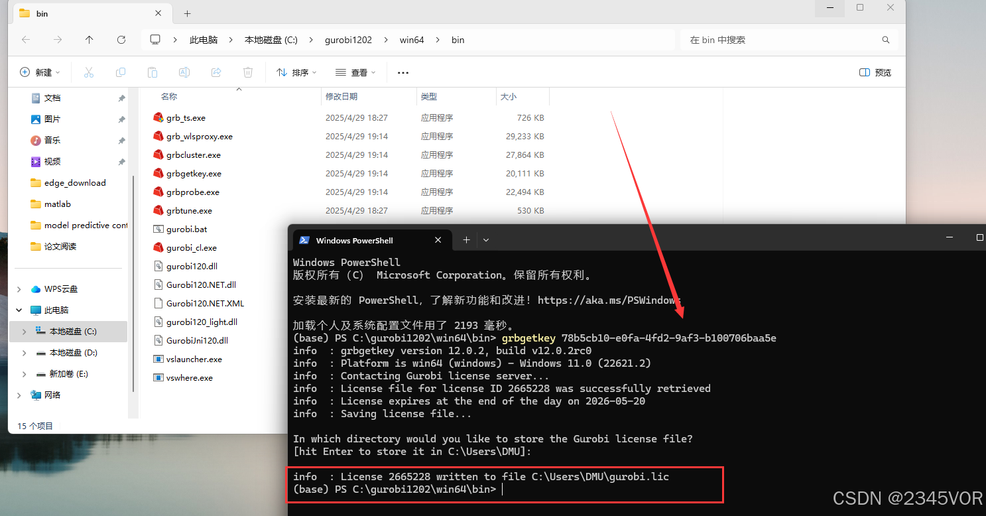Click the search magnifier icon

click(x=886, y=40)
